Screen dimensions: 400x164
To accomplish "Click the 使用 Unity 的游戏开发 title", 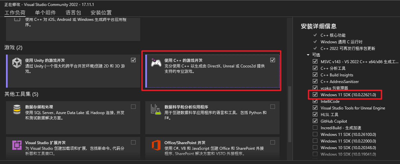I will [x=45, y=61].
